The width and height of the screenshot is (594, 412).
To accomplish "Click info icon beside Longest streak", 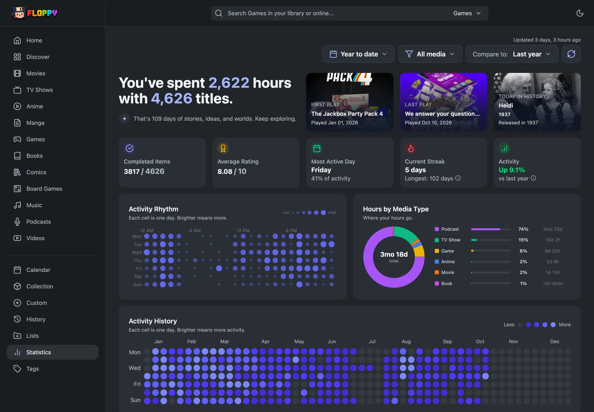I will tap(458, 178).
